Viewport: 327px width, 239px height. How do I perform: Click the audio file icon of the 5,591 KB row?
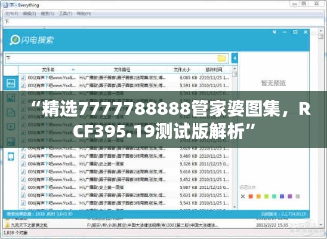(23, 85)
